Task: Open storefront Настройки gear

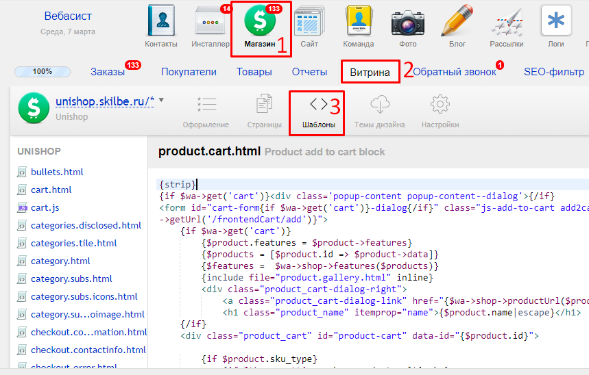Action: point(440,112)
